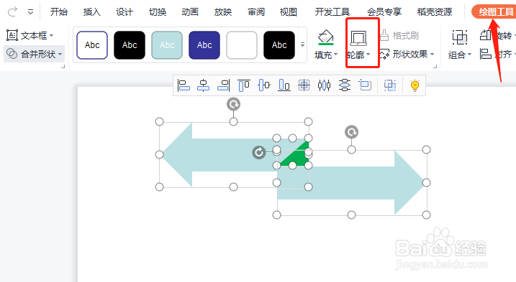
Task: Select the 绘图工具 tab
Action: click(494, 12)
